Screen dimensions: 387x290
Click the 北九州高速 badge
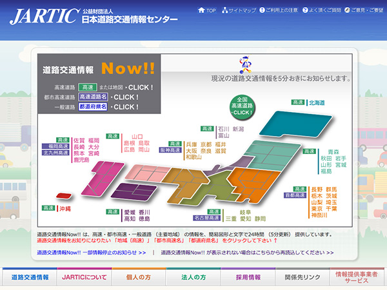coord(55,153)
